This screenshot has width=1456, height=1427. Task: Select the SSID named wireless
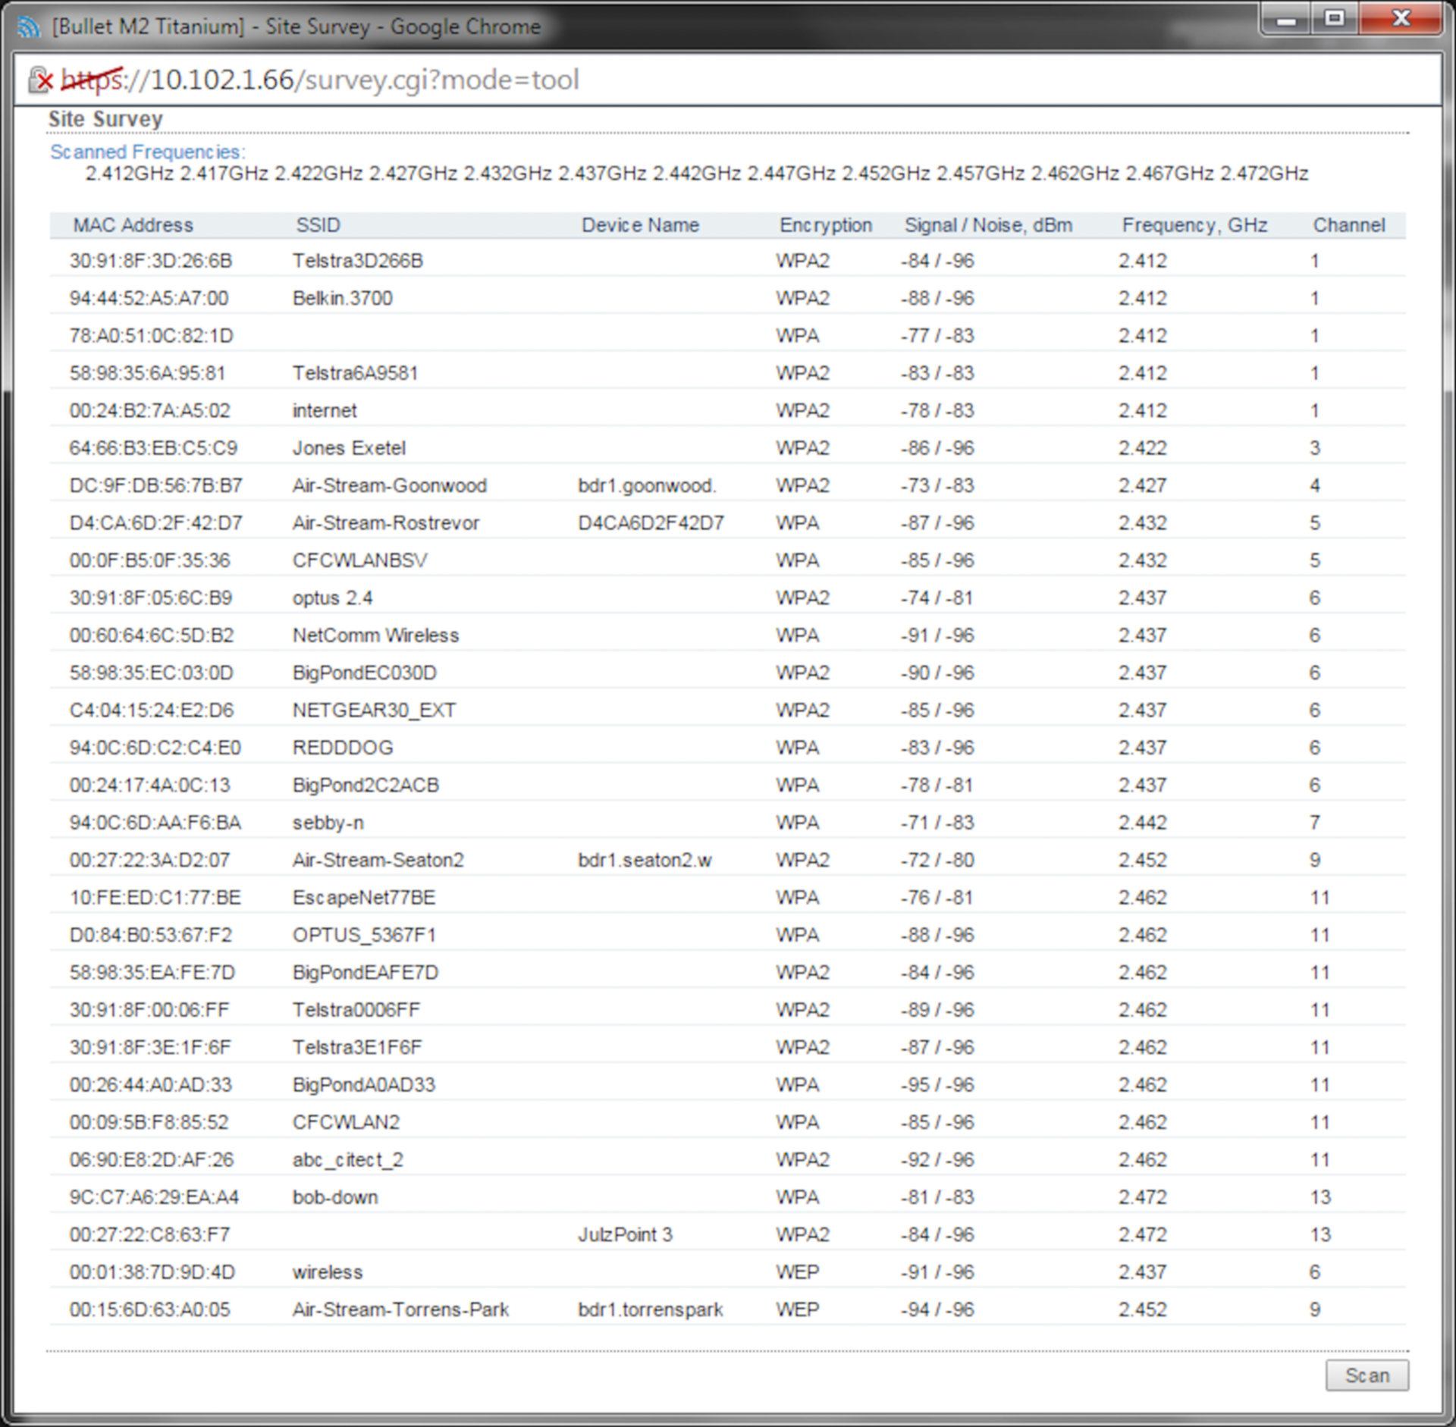[328, 1272]
